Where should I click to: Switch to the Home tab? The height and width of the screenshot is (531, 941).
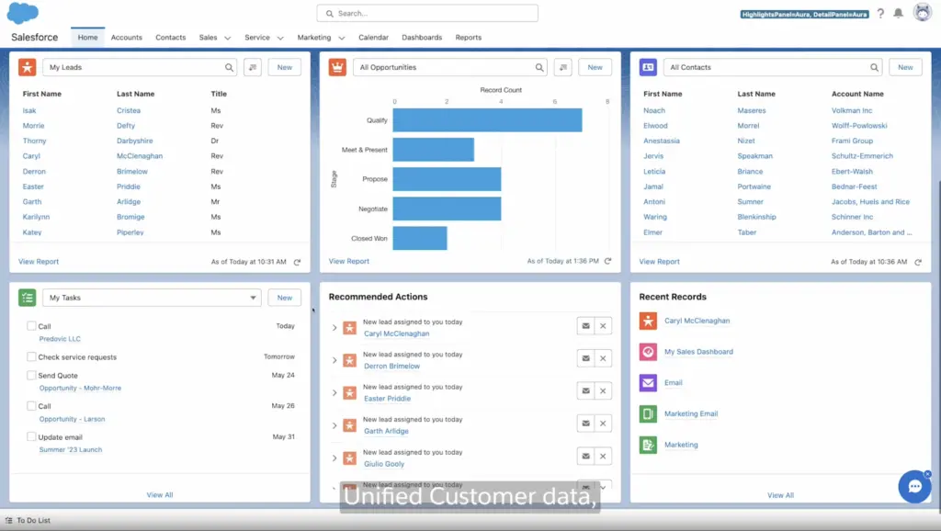point(87,37)
